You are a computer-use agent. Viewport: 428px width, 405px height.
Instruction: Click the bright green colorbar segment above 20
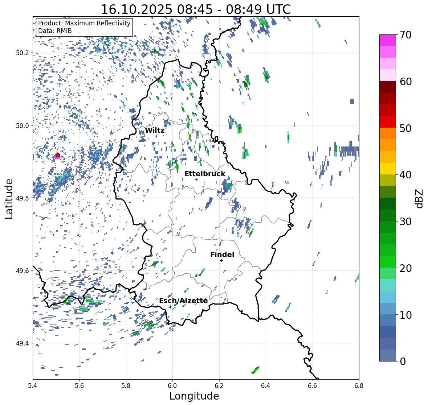point(388,262)
